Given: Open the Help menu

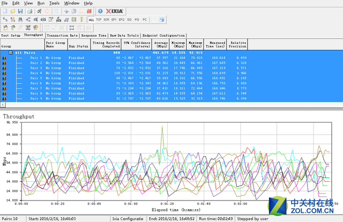Looking at the screenshot, I should 88,3.
